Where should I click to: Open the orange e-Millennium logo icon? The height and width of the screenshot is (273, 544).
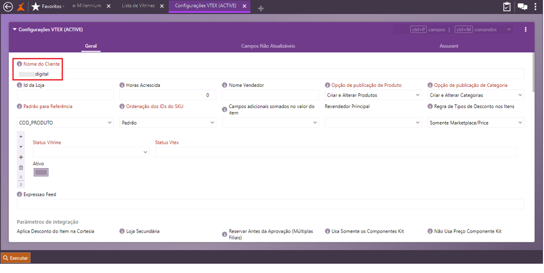point(21,7)
